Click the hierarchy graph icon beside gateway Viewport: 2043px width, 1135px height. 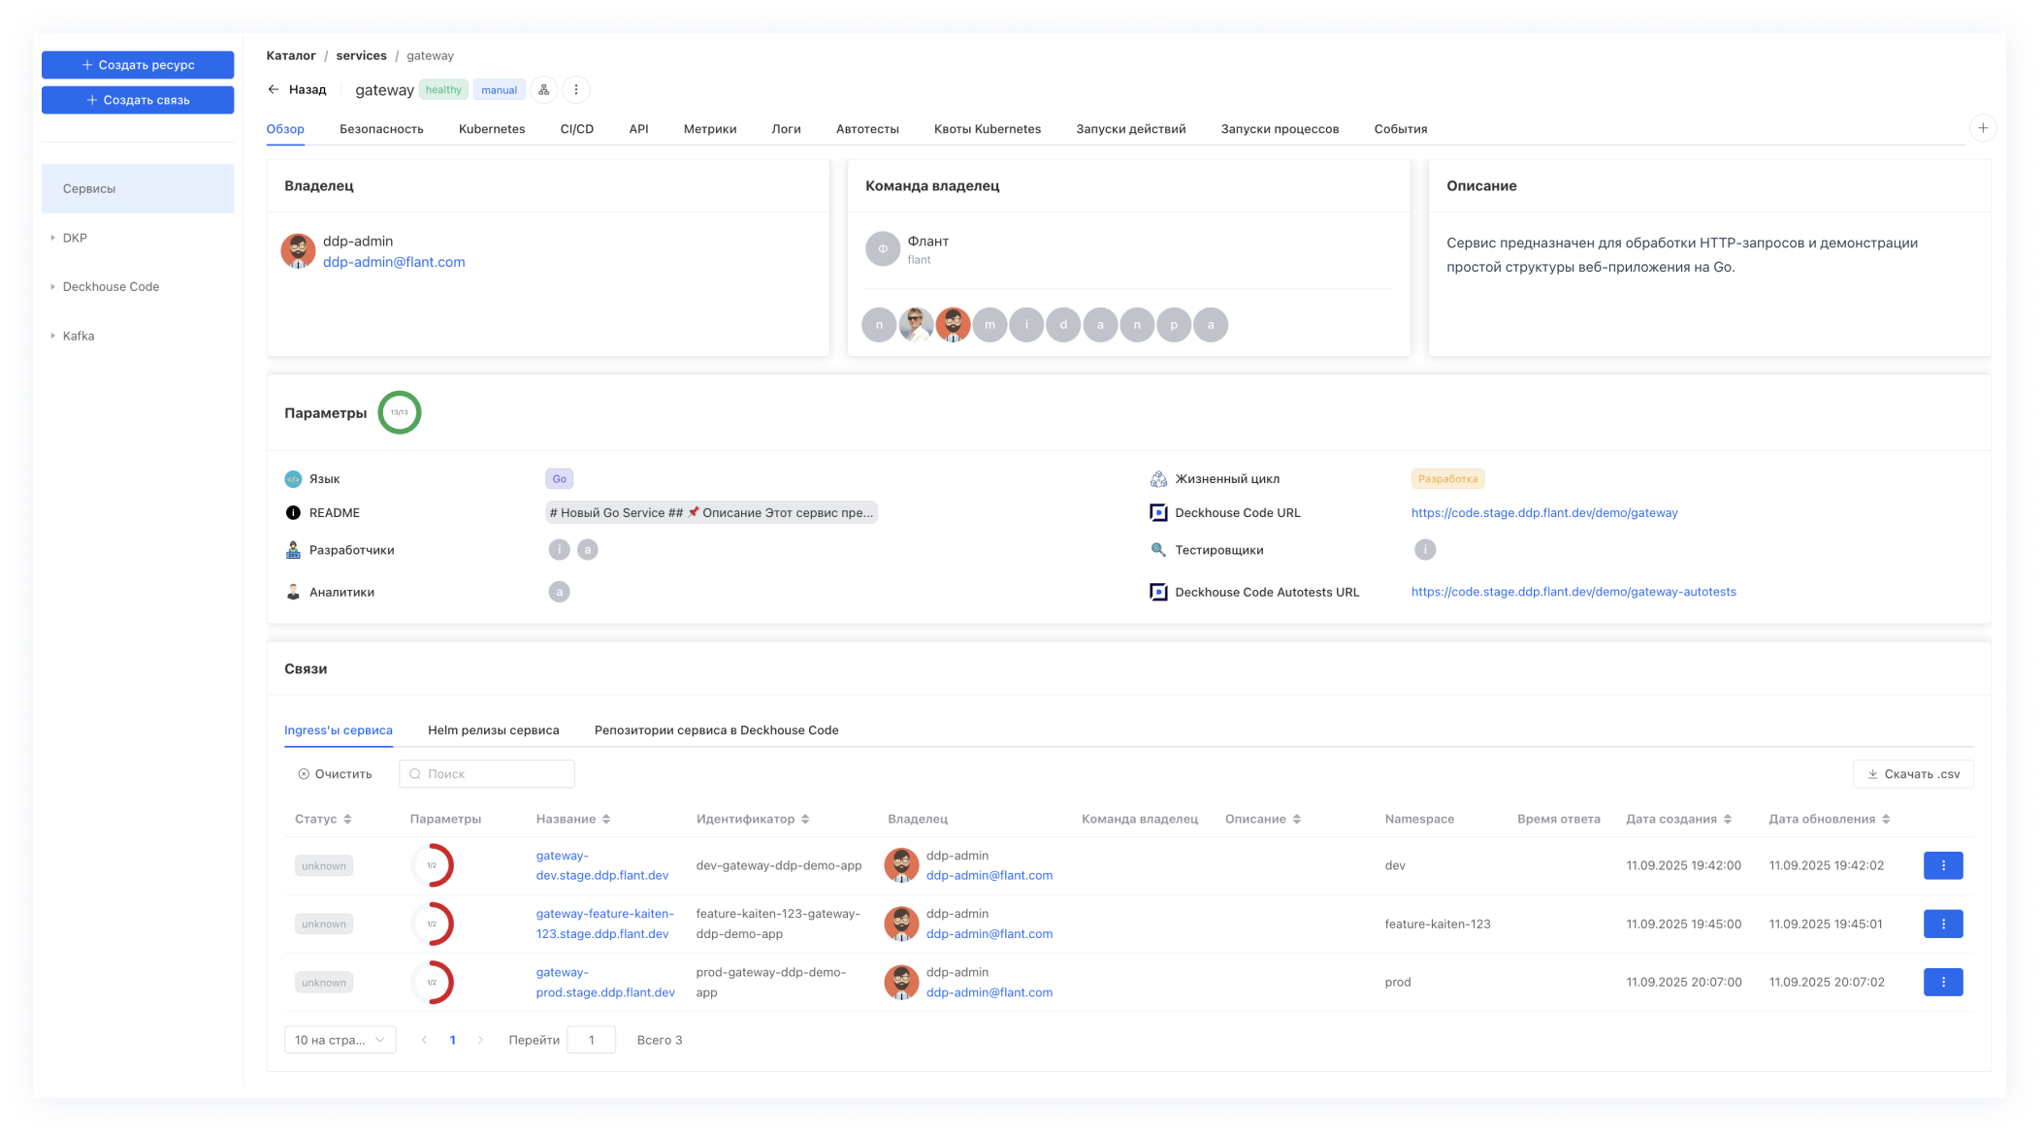click(x=543, y=90)
